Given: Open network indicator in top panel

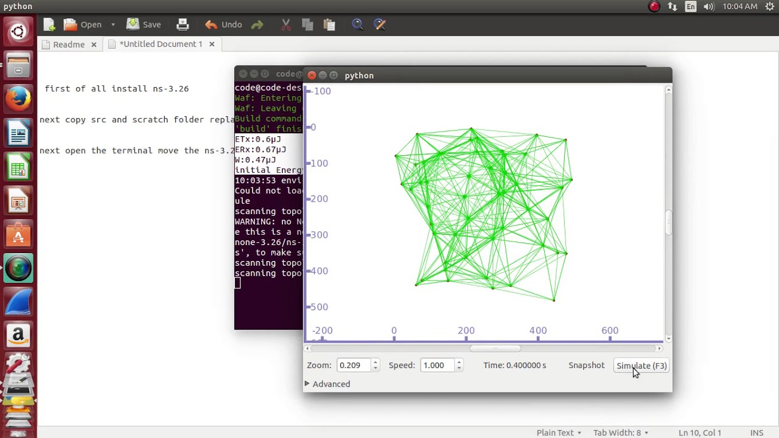Looking at the screenshot, I should click(672, 7).
